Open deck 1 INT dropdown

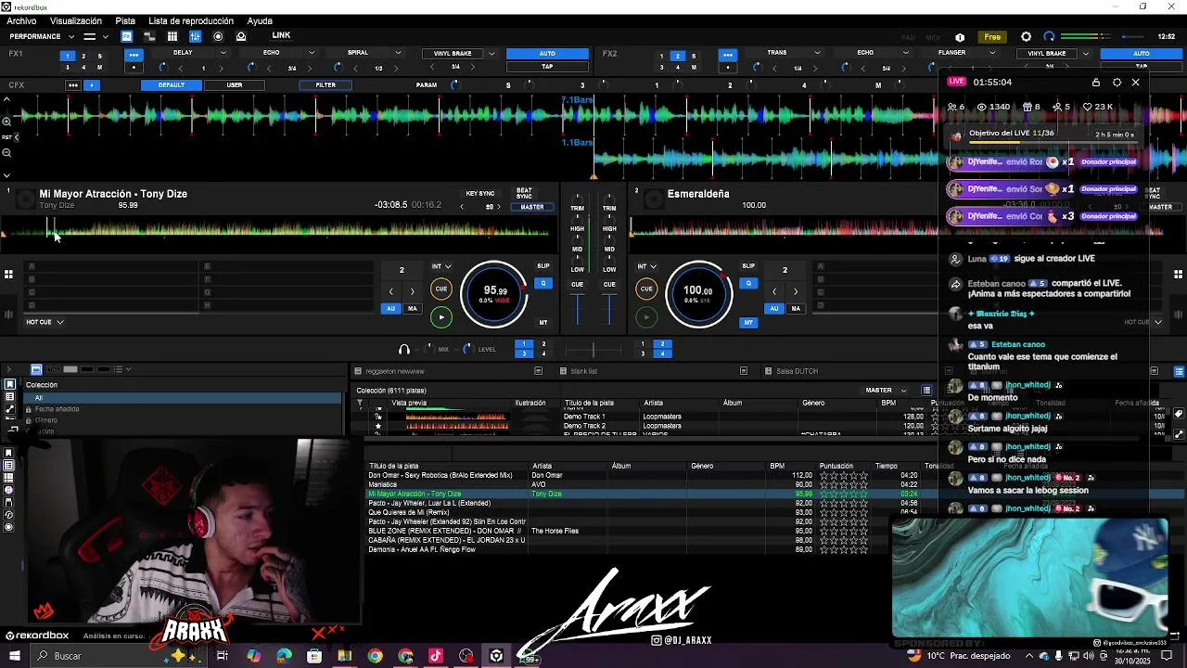pyautogui.click(x=441, y=267)
